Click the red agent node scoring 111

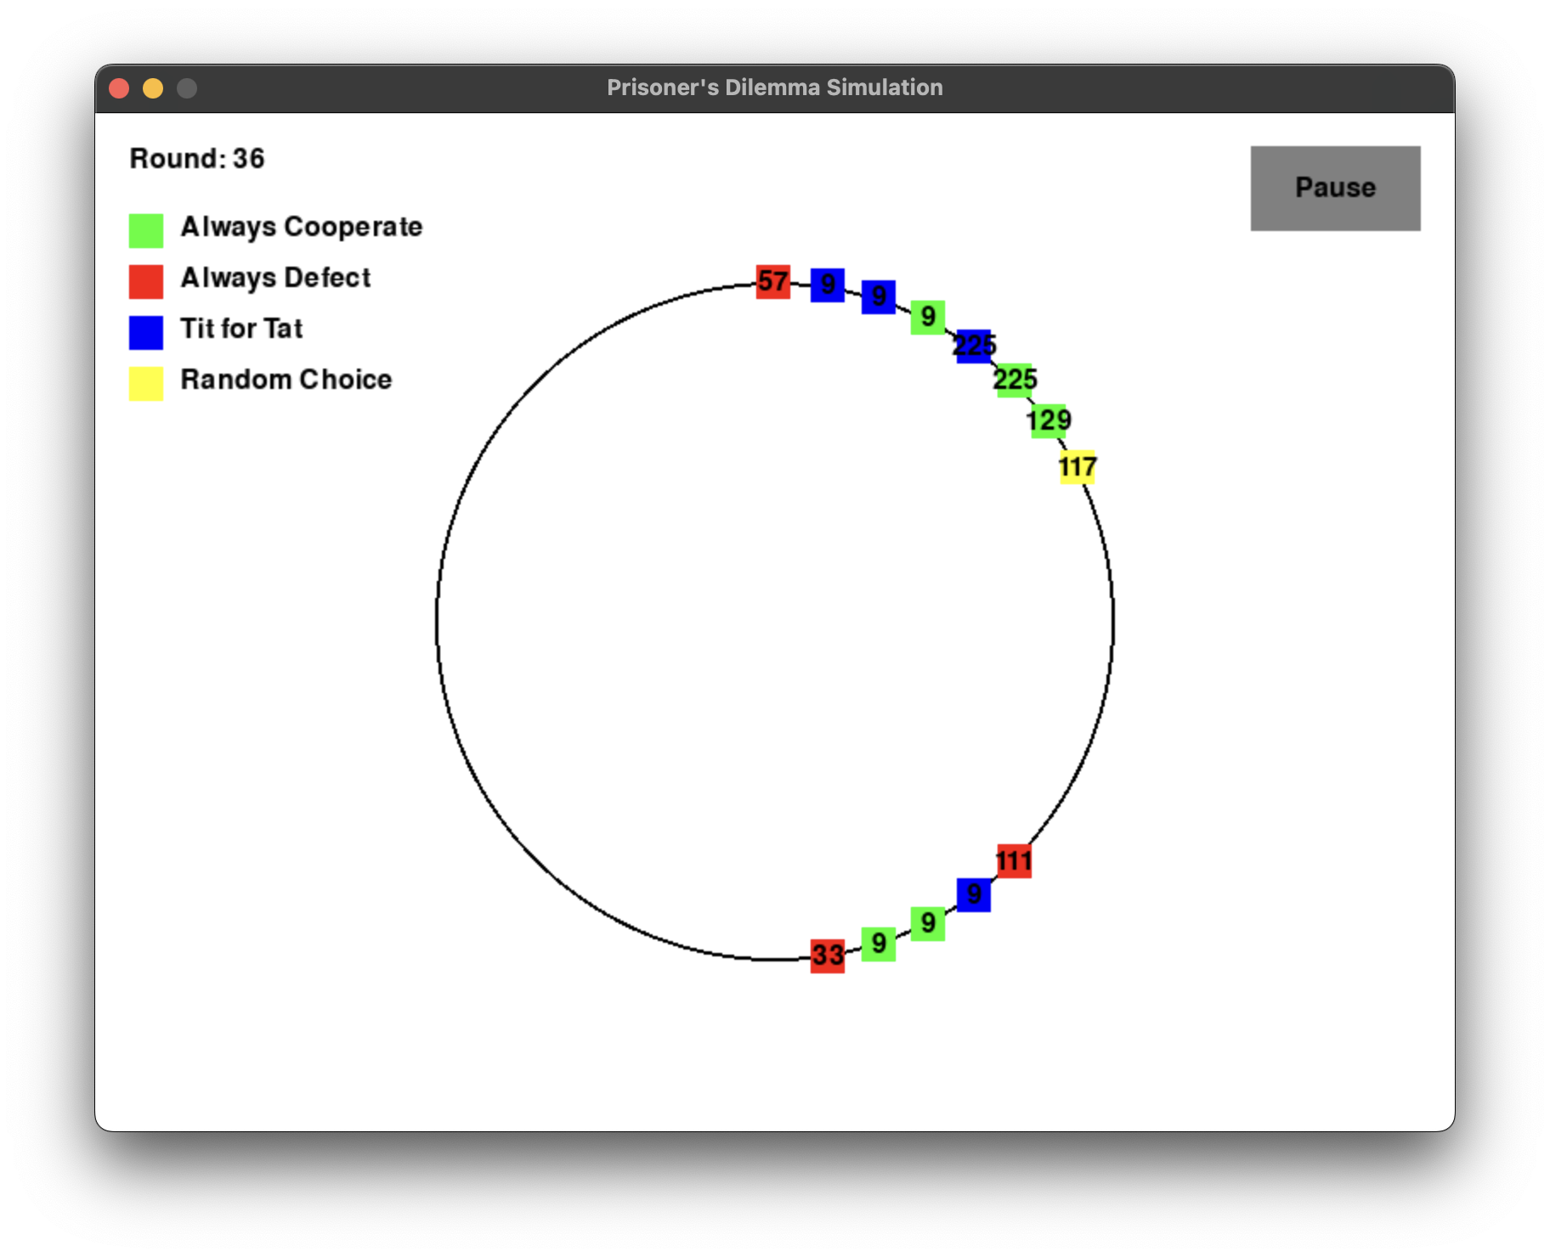(x=1014, y=861)
